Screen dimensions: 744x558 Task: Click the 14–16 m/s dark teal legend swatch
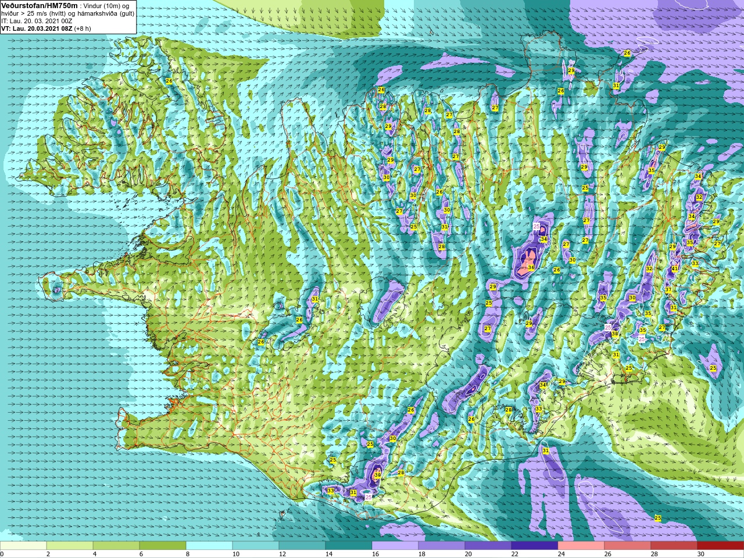pos(349,546)
